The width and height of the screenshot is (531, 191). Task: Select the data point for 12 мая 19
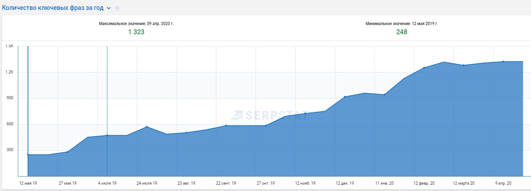pos(28,155)
